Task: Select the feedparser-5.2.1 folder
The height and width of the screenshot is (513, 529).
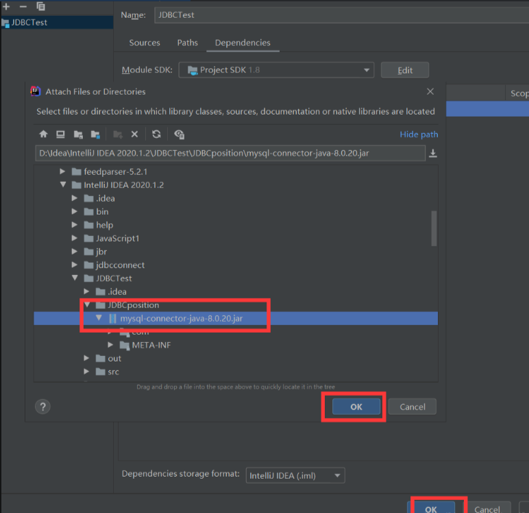Action: point(115,172)
